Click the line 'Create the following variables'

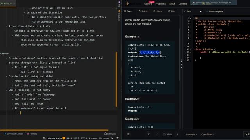pos(31,76)
